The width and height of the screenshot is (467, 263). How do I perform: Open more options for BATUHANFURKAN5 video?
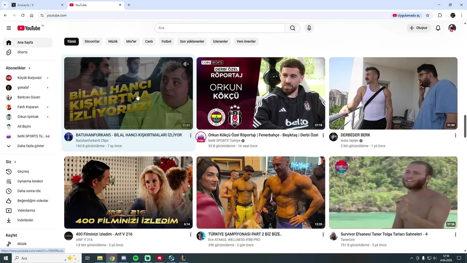point(190,136)
